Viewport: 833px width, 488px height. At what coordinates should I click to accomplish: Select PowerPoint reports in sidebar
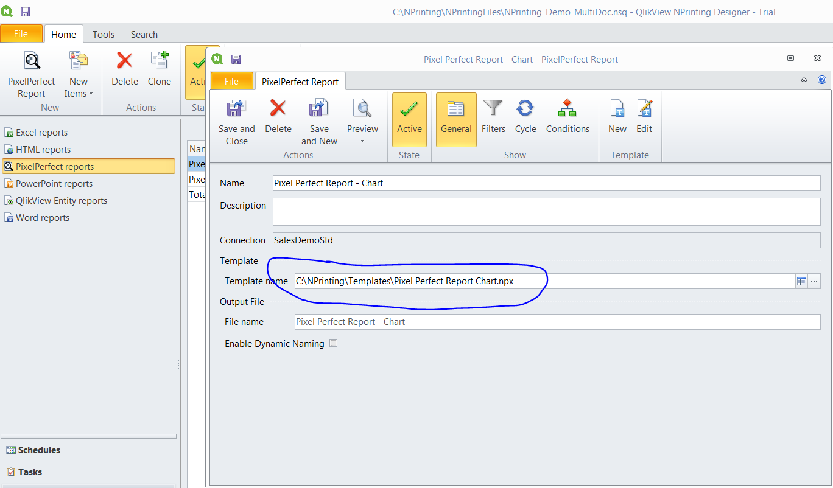54,183
